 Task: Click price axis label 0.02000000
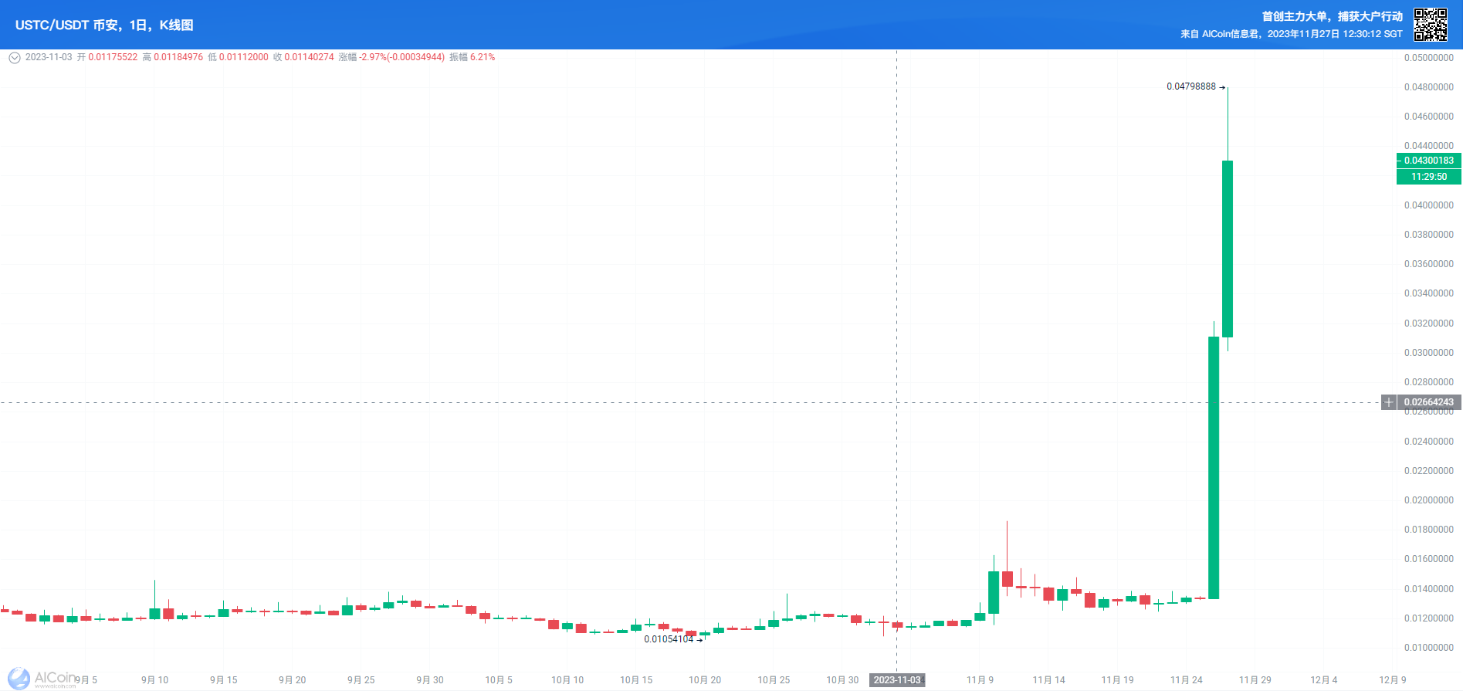pos(1428,500)
